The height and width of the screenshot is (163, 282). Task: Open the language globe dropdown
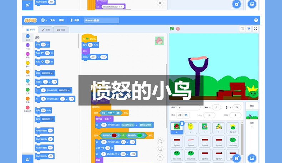[44, 20]
